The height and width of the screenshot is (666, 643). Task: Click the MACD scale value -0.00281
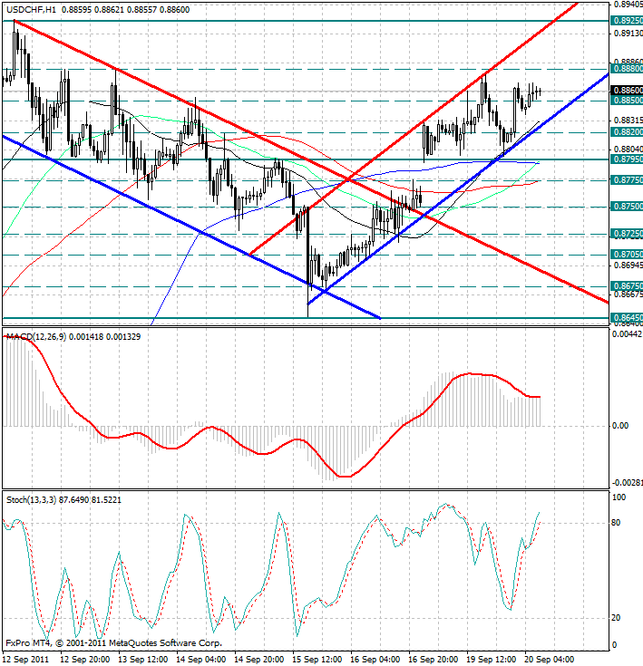click(x=627, y=483)
